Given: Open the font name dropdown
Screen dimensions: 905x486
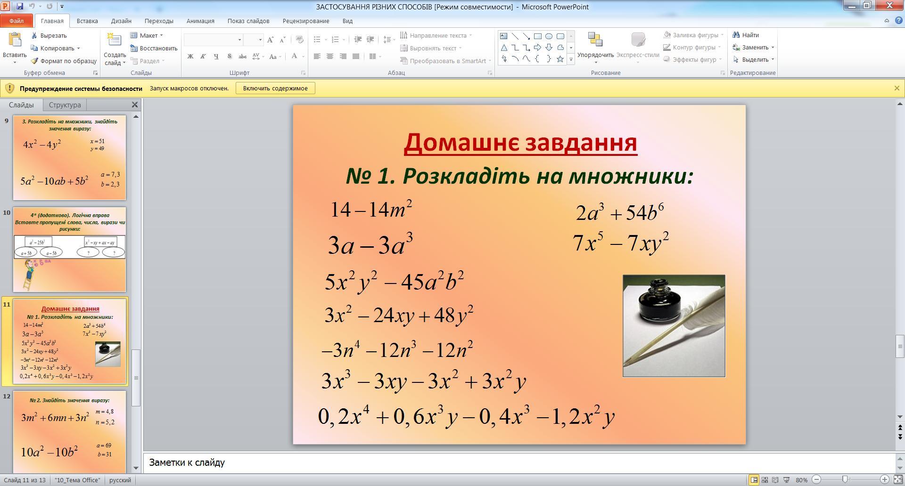Looking at the screenshot, I should (239, 40).
